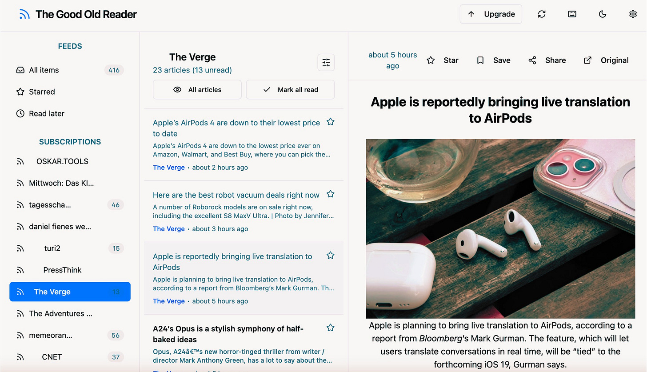Click the Mark all read button
647x372 pixels.
[x=291, y=90]
